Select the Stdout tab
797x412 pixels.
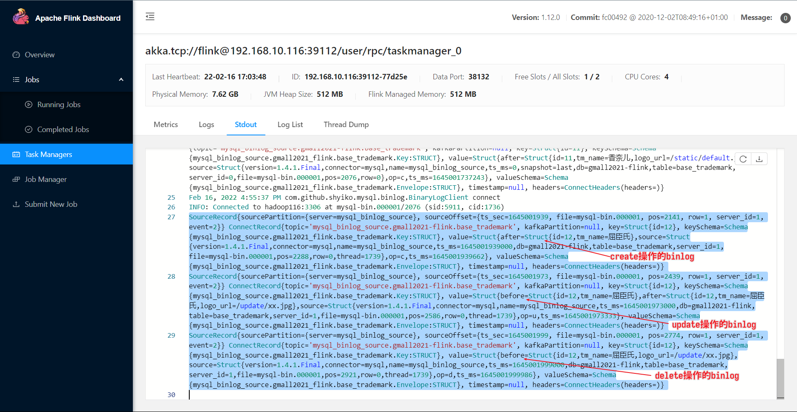point(246,125)
